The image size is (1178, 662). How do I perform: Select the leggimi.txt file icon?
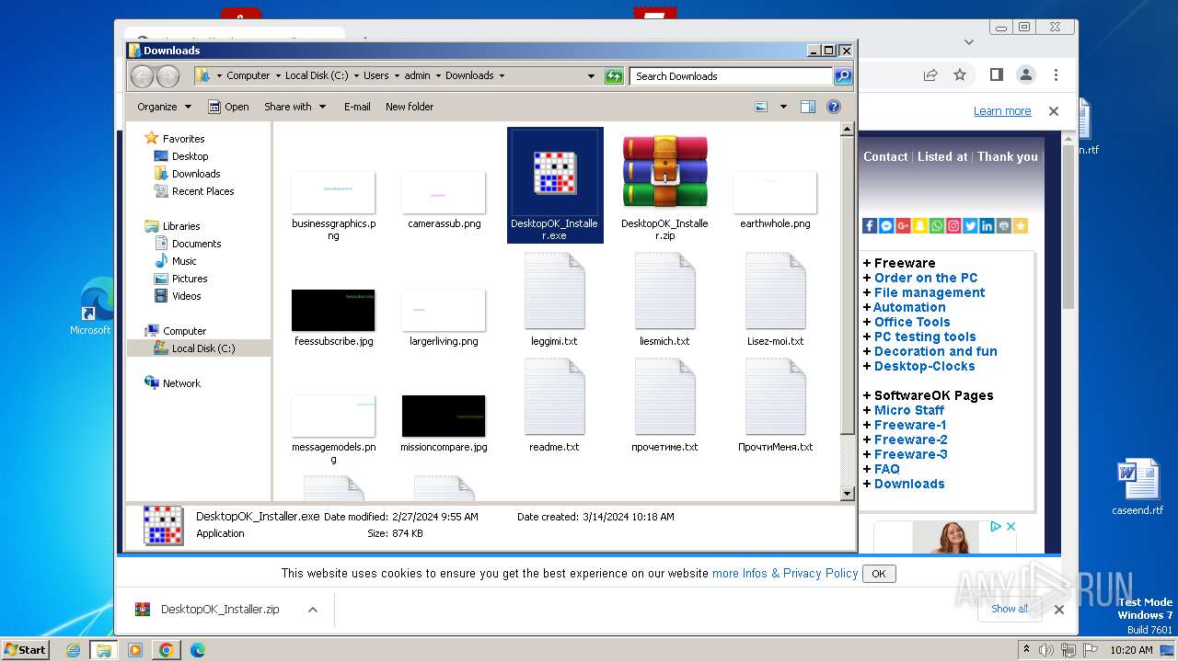point(554,291)
